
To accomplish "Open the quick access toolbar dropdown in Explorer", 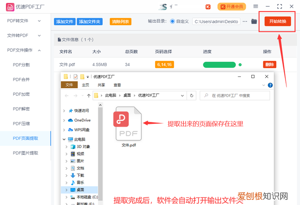I will (88, 77).
